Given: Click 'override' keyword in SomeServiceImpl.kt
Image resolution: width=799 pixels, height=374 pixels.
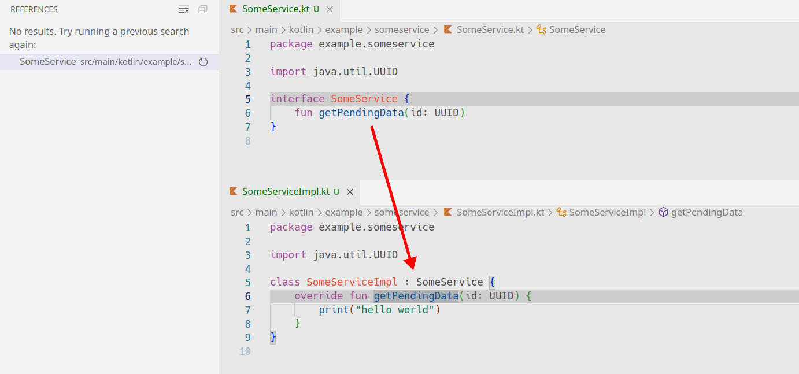Looking at the screenshot, I should tap(319, 296).
